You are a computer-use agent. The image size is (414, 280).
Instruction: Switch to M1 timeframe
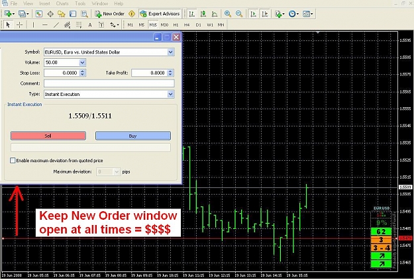pyautogui.click(x=130, y=24)
